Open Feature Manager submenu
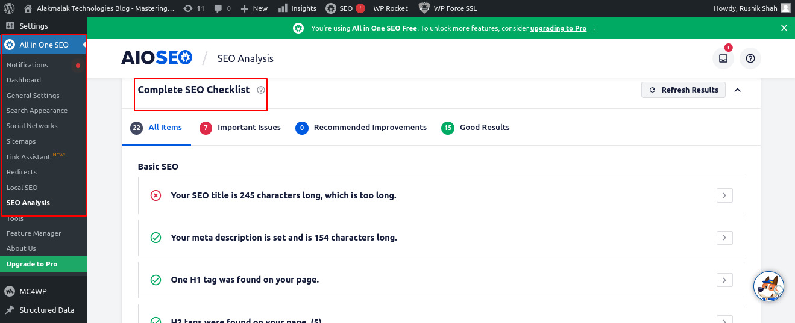The image size is (795, 323). coord(34,233)
